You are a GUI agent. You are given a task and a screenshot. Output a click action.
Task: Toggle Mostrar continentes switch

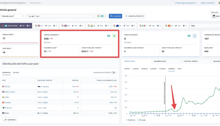pos(113,72)
